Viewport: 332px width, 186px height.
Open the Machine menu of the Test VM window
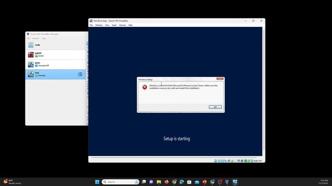coord(99,25)
